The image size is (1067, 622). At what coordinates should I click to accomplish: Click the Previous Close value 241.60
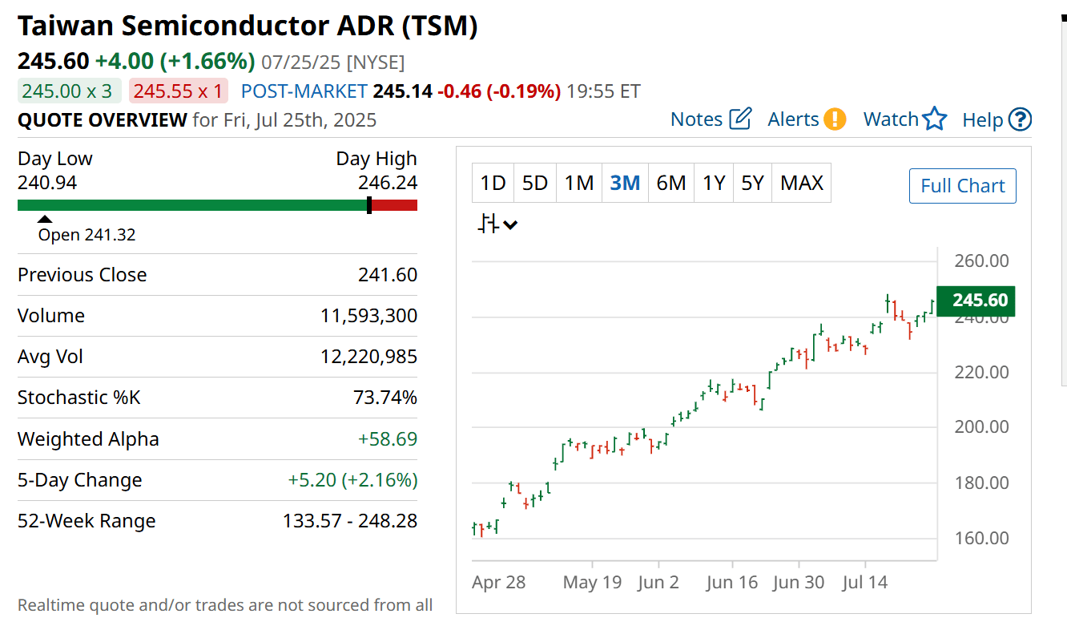click(388, 275)
